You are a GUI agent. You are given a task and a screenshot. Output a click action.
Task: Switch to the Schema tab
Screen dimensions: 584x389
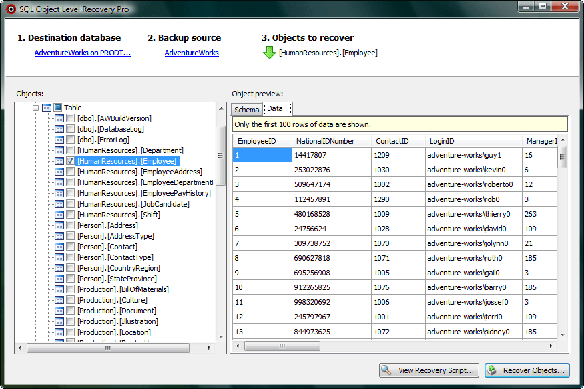point(246,110)
